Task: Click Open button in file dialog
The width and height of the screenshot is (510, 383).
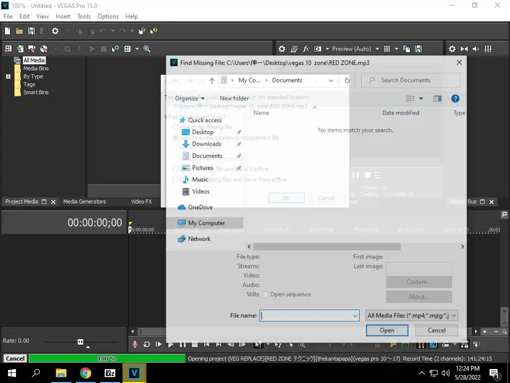Action: [x=387, y=330]
